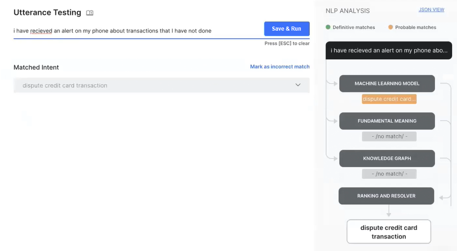
Task: Select the Machine Learning Model node
Action: (x=387, y=84)
